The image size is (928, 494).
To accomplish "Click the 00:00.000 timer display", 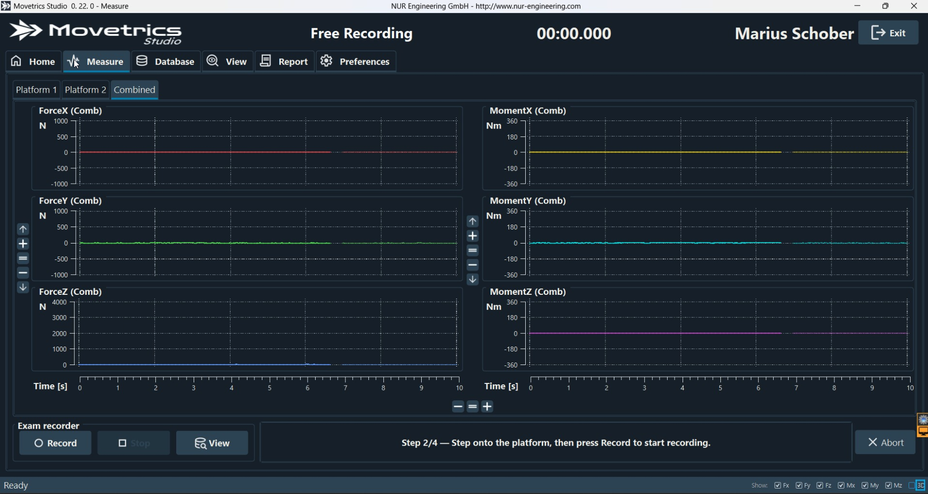I will 574,33.
